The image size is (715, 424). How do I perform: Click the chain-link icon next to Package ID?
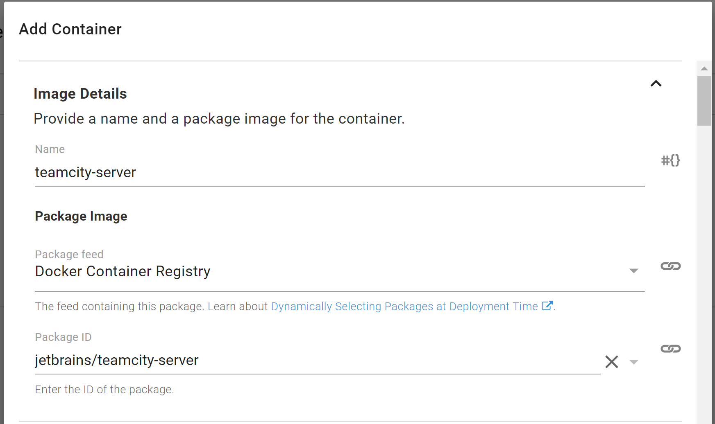(670, 349)
